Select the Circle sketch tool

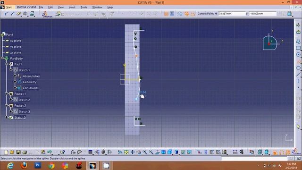(x=298, y=55)
